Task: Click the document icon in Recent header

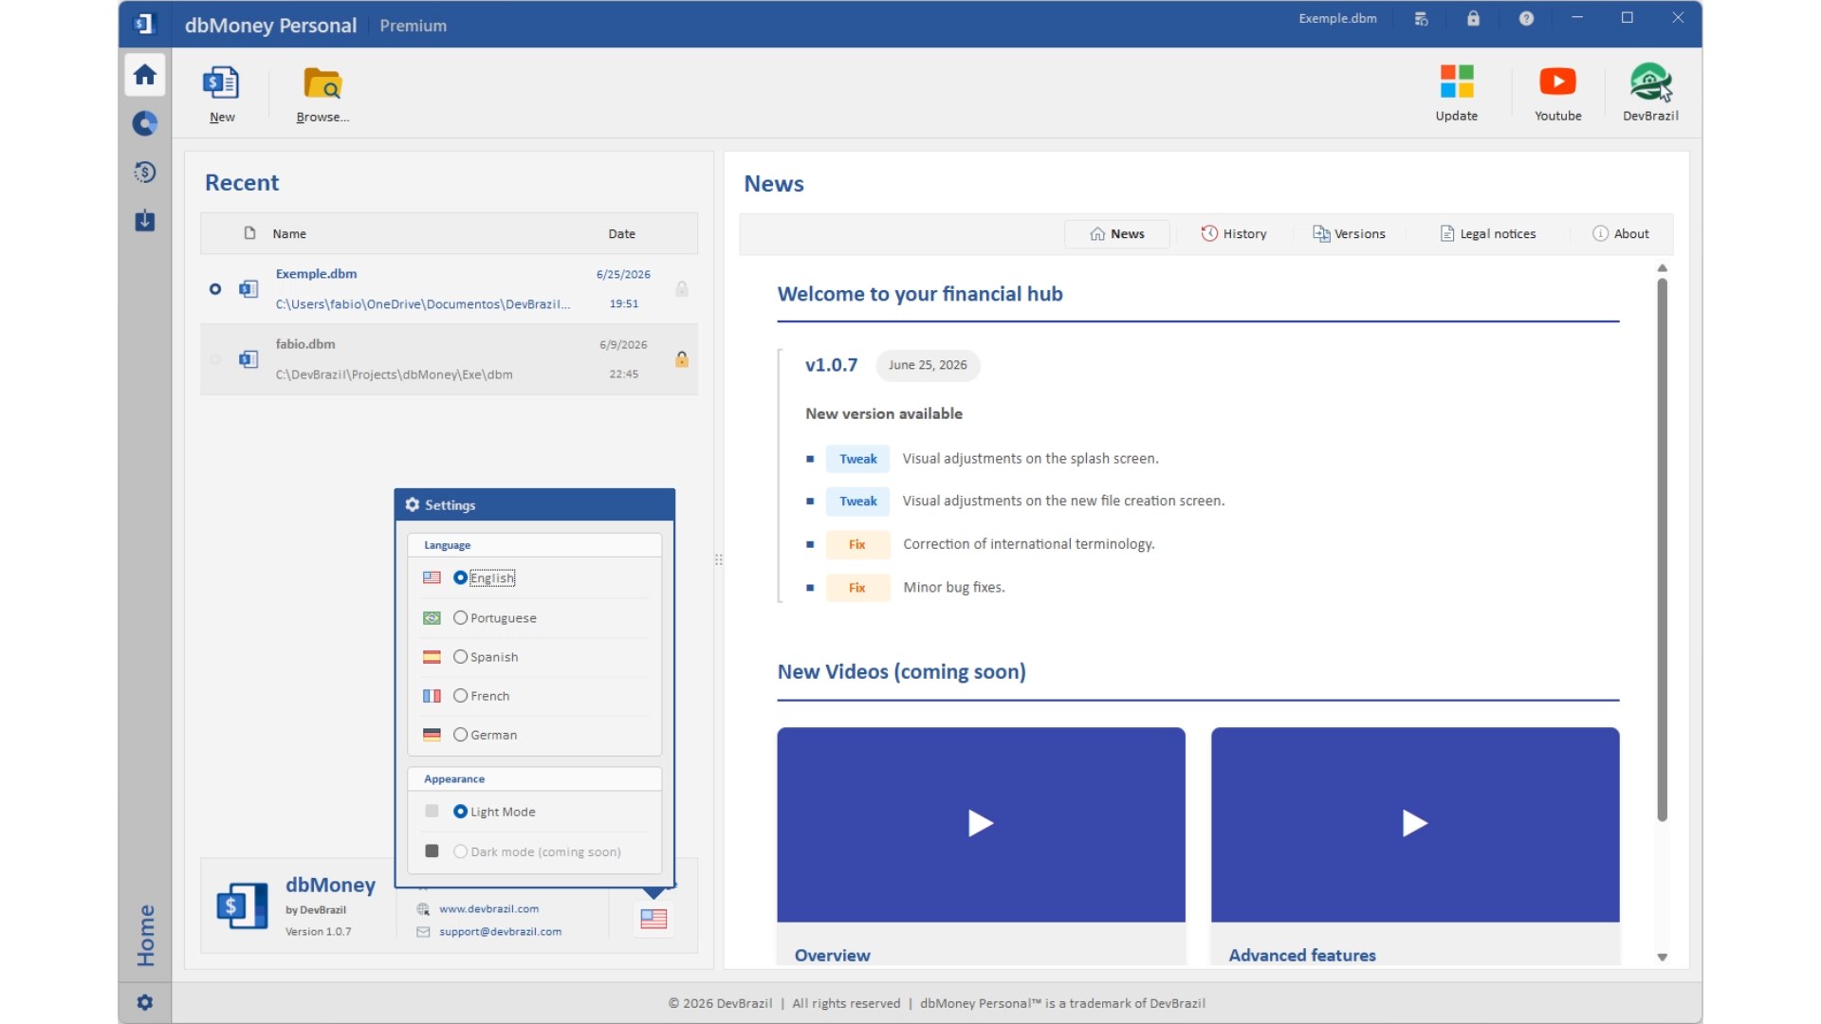Action: 249,233
